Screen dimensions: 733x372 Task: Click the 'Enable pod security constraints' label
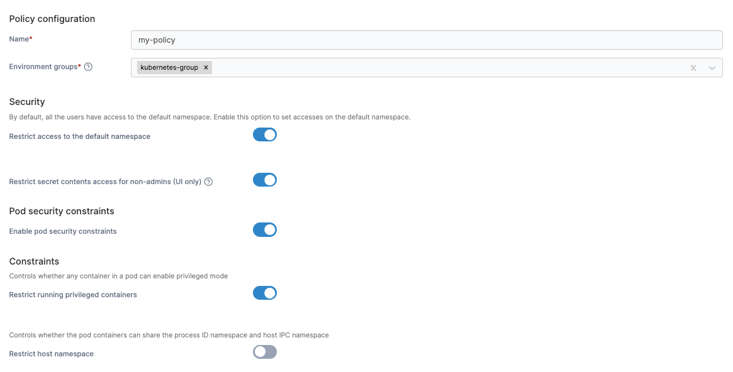click(63, 231)
